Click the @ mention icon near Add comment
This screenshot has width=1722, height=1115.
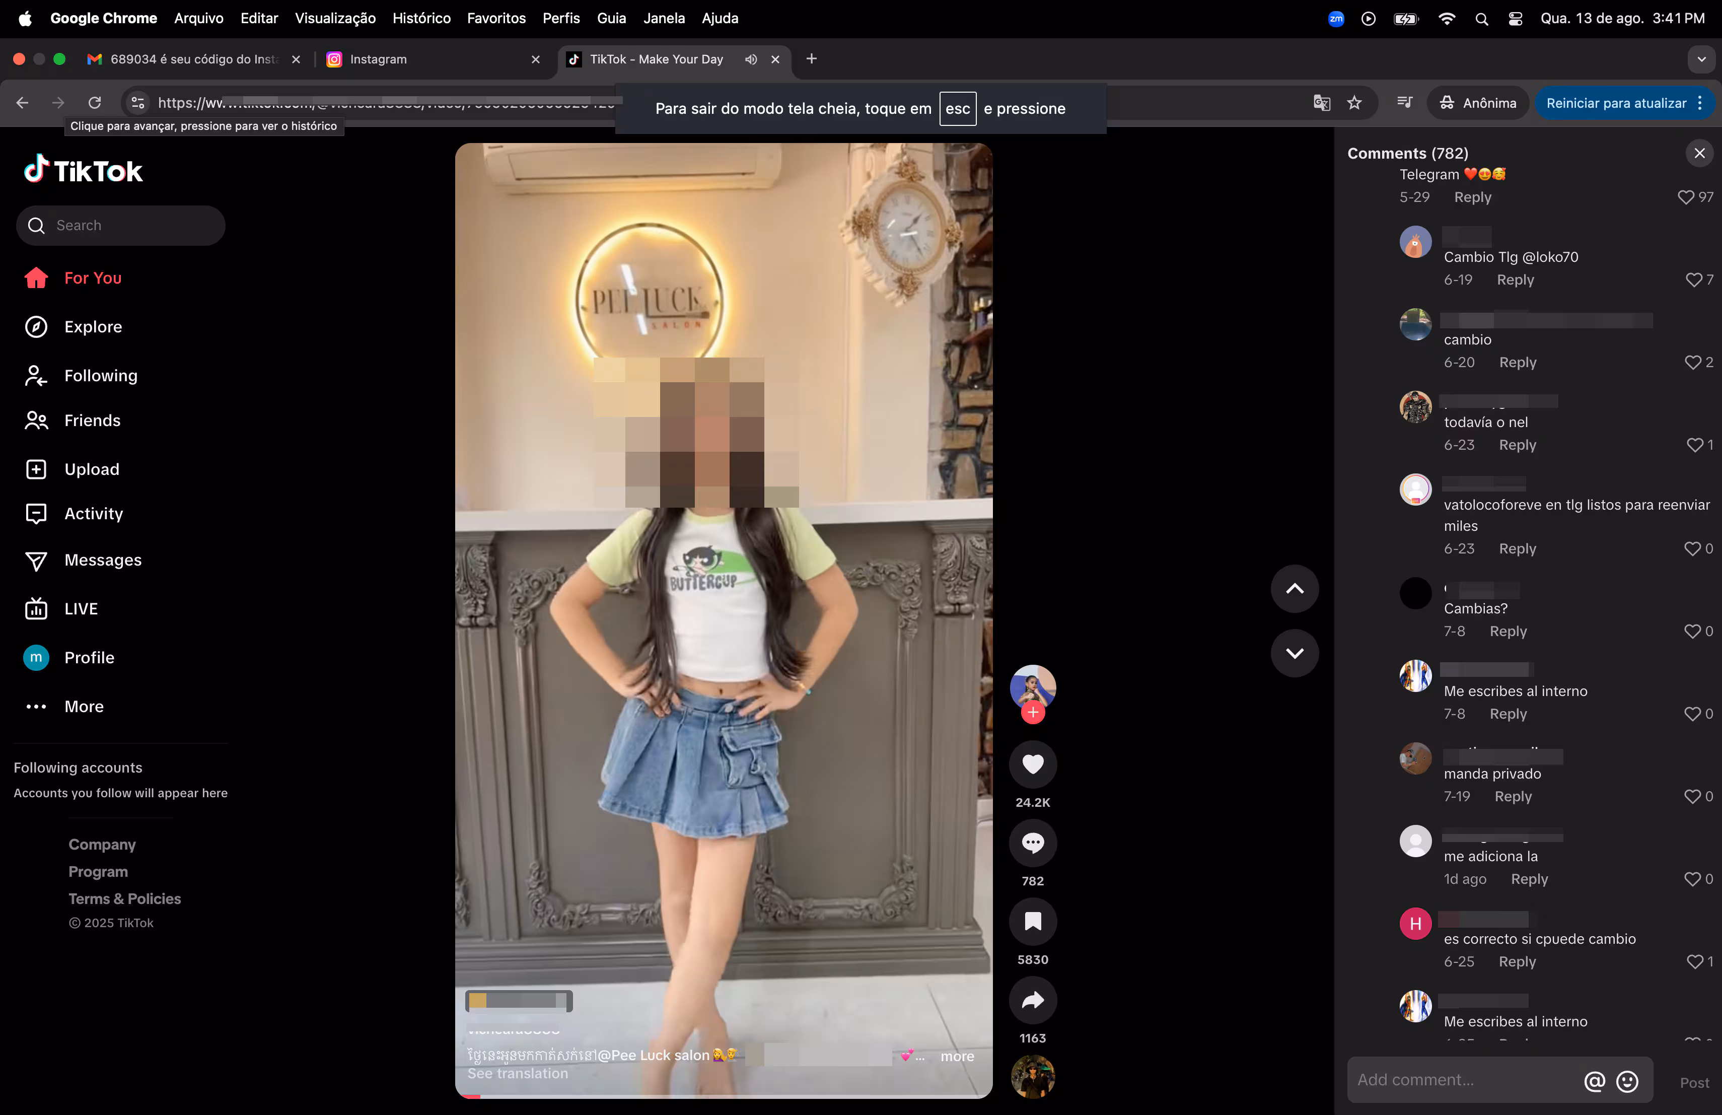pos(1594,1082)
